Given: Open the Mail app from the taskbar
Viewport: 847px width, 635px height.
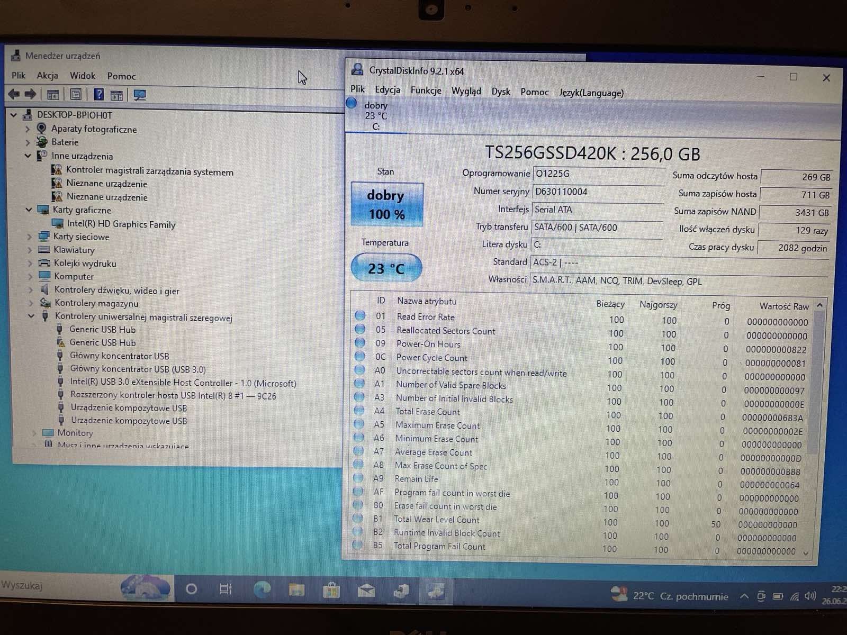Looking at the screenshot, I should (366, 591).
